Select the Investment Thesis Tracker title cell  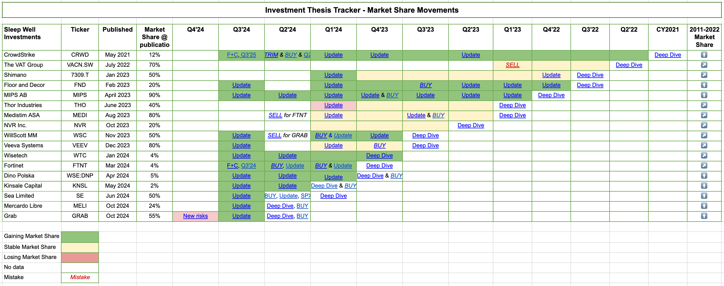362,10
